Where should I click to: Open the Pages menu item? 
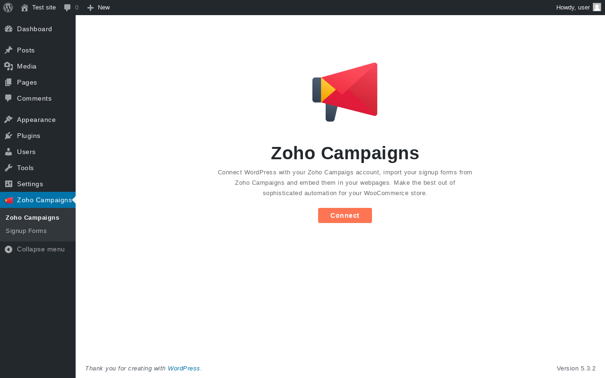pos(38,82)
